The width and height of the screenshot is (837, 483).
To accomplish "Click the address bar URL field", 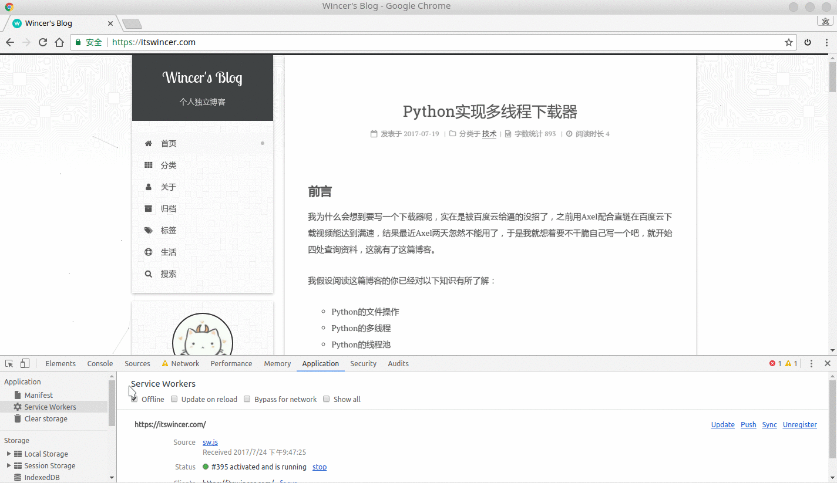I will coord(435,42).
